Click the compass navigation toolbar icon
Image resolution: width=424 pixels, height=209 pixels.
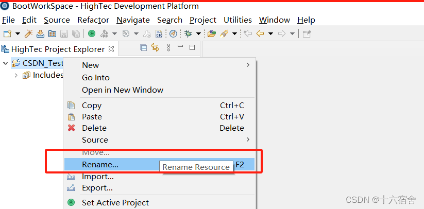[x=173, y=34]
